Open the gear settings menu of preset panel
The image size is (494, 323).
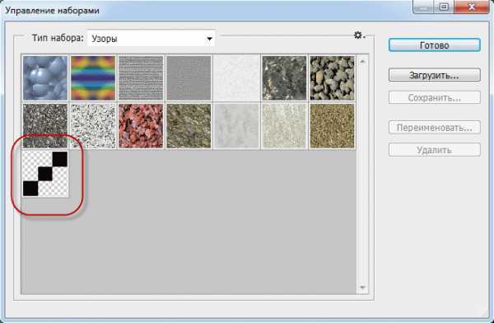click(358, 35)
